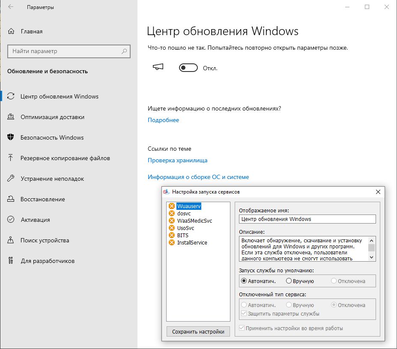Click the Оптимизация доставки icon

tap(11, 116)
